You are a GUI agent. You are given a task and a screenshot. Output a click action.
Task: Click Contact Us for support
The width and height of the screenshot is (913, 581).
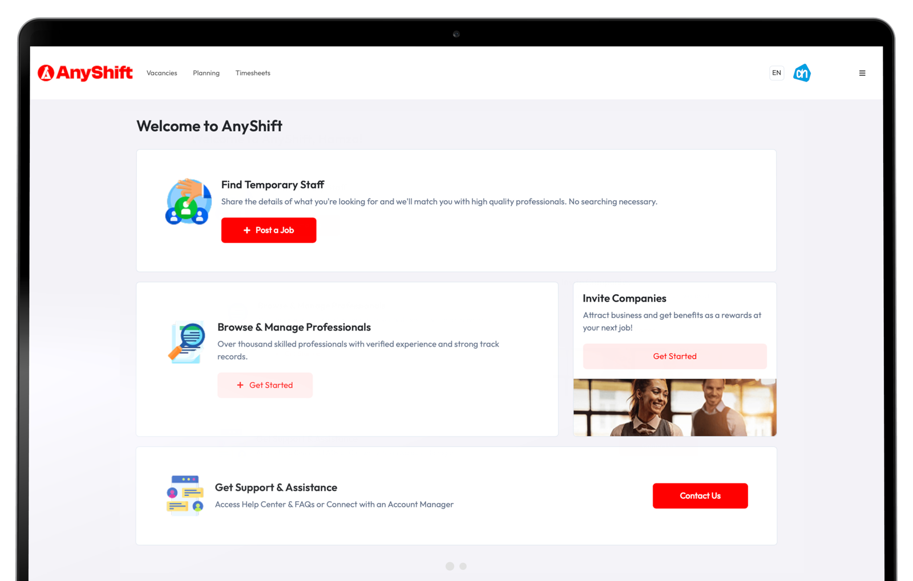[x=700, y=495]
